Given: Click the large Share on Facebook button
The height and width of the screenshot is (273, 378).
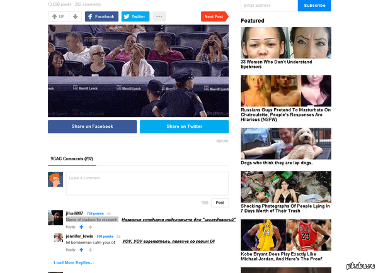Looking at the screenshot, I should [x=93, y=126].
